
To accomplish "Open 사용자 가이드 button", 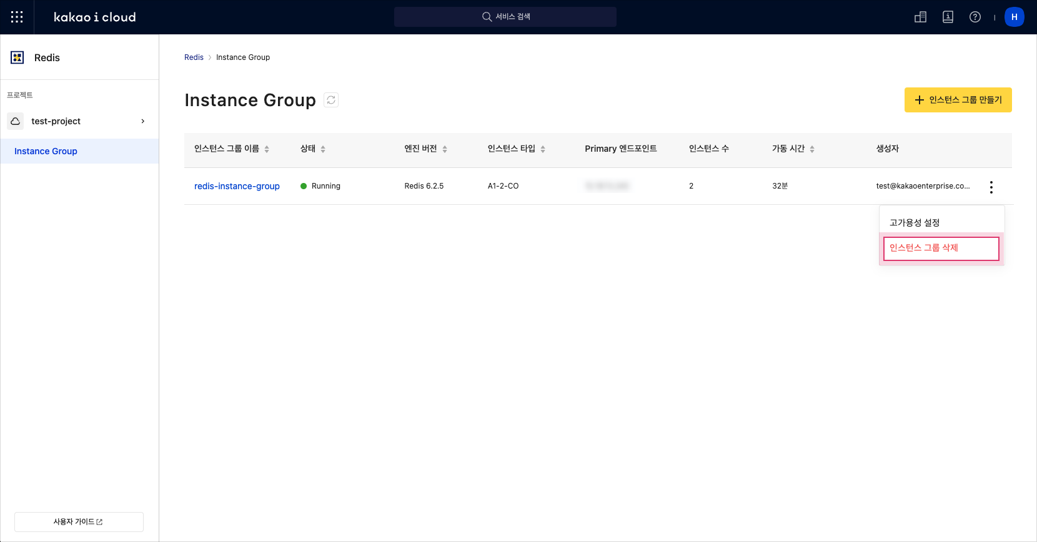I will tap(79, 522).
